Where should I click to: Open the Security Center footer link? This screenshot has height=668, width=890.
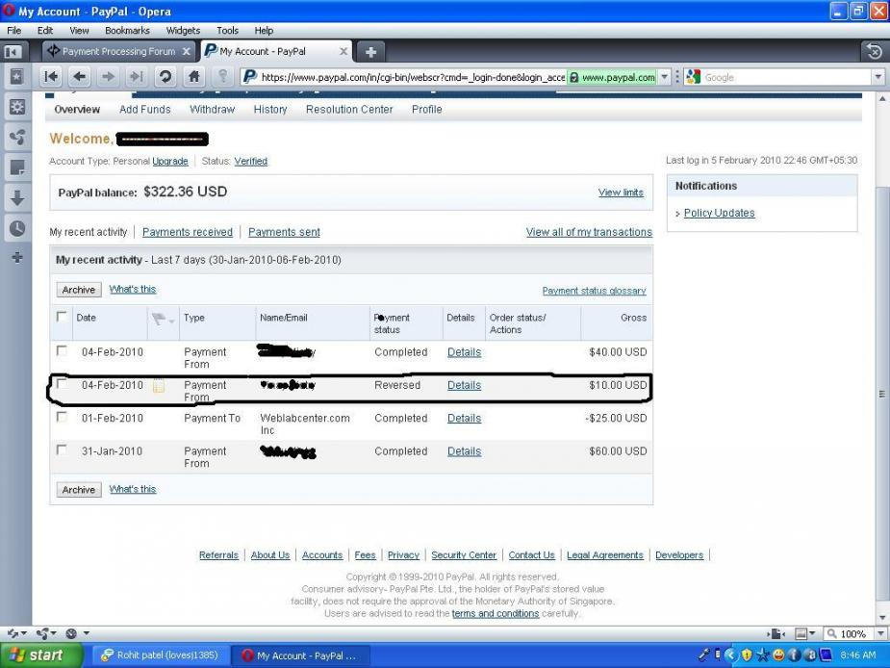pyautogui.click(x=464, y=555)
